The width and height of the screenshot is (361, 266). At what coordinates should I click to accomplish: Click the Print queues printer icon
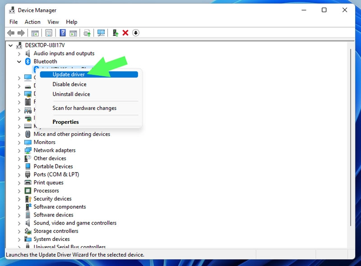[28, 183]
